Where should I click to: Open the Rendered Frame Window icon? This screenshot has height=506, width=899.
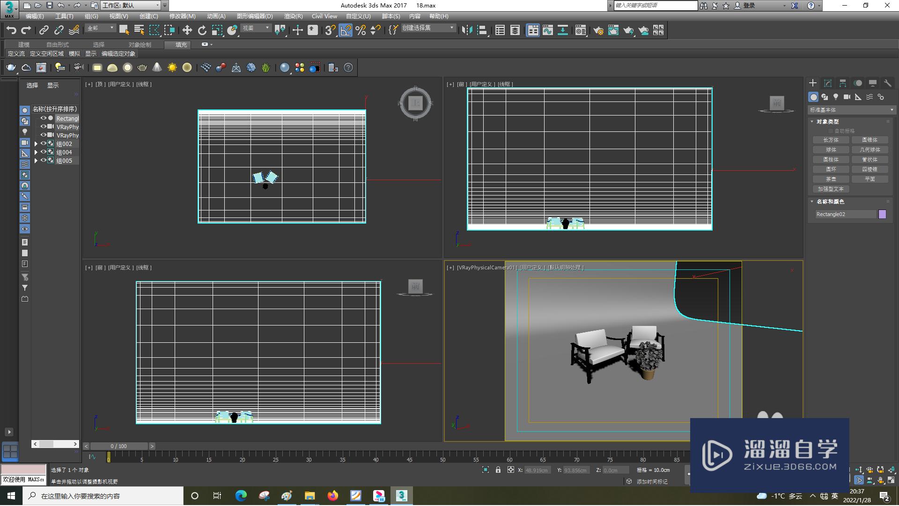pyautogui.click(x=613, y=30)
